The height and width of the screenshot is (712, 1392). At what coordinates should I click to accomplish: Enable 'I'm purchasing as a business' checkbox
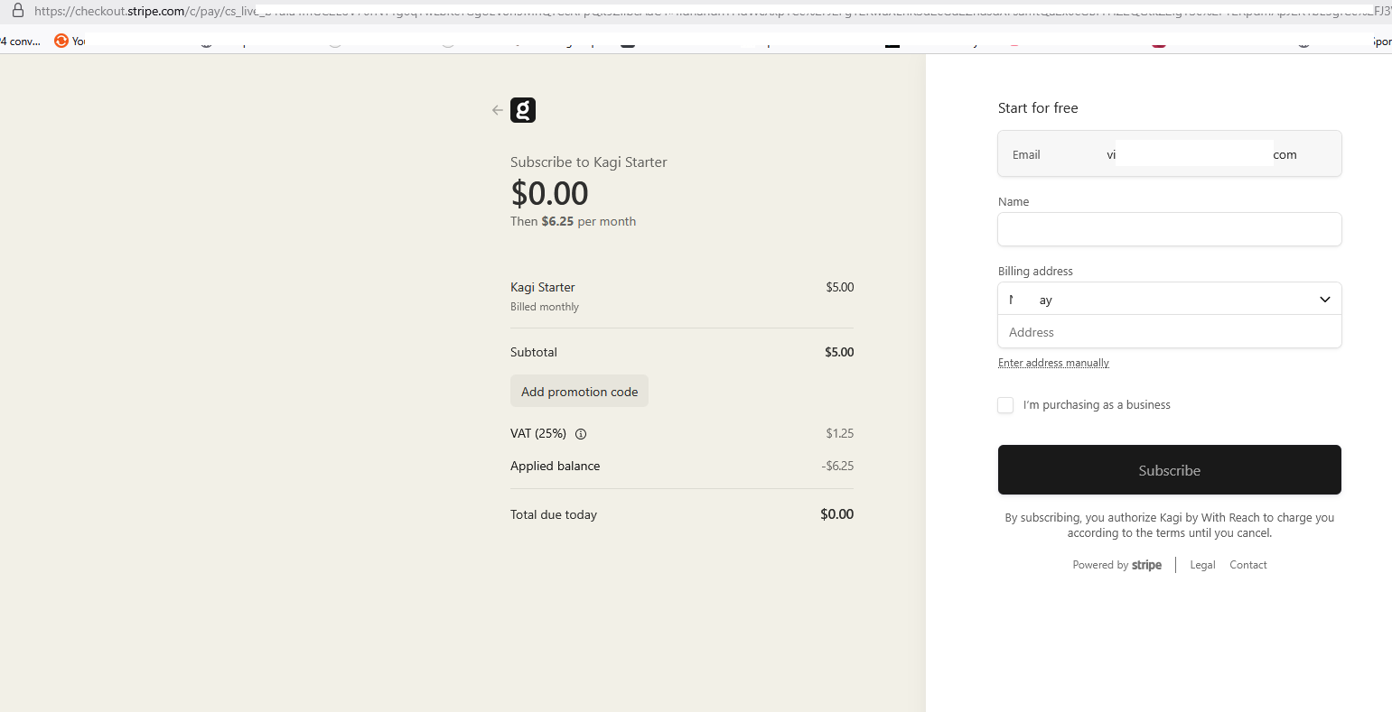coord(1005,405)
